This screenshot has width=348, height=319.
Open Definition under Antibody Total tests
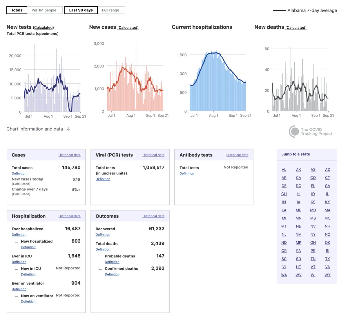pyautogui.click(x=187, y=174)
